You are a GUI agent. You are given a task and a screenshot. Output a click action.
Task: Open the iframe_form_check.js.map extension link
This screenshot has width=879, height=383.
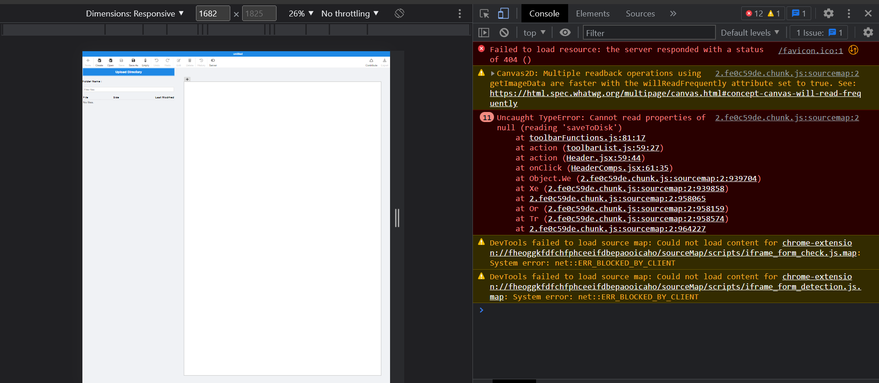tap(673, 248)
